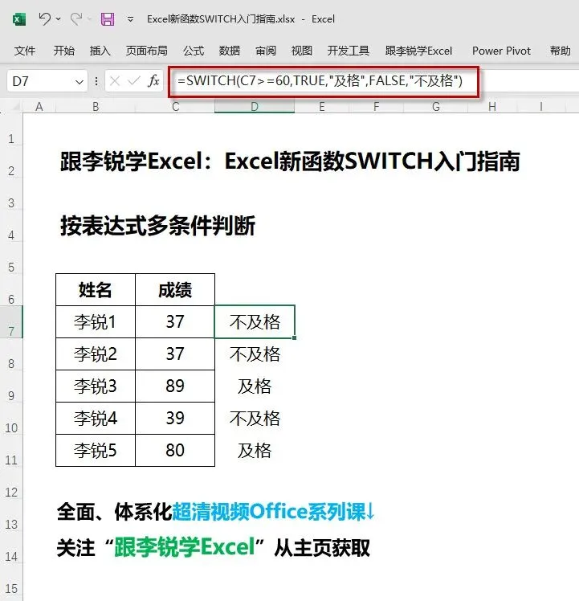Click the title cell 跟李锐学Excel：Excel新函数SWITCH入门指南

[x=290, y=161]
